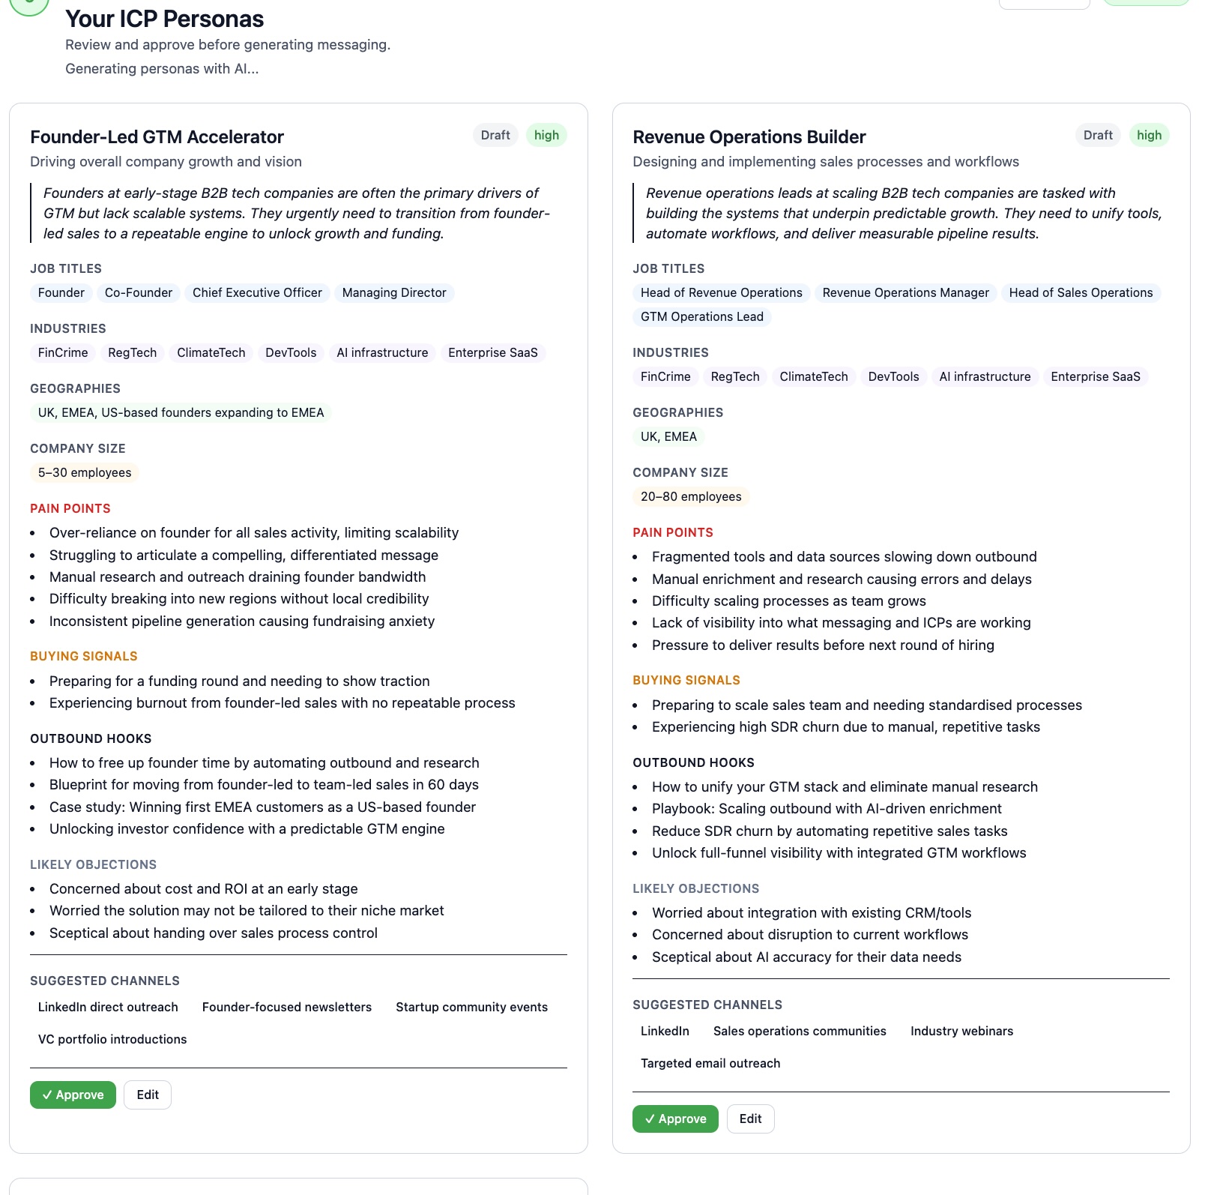Click the checkmark on first Approve button

49,1095
